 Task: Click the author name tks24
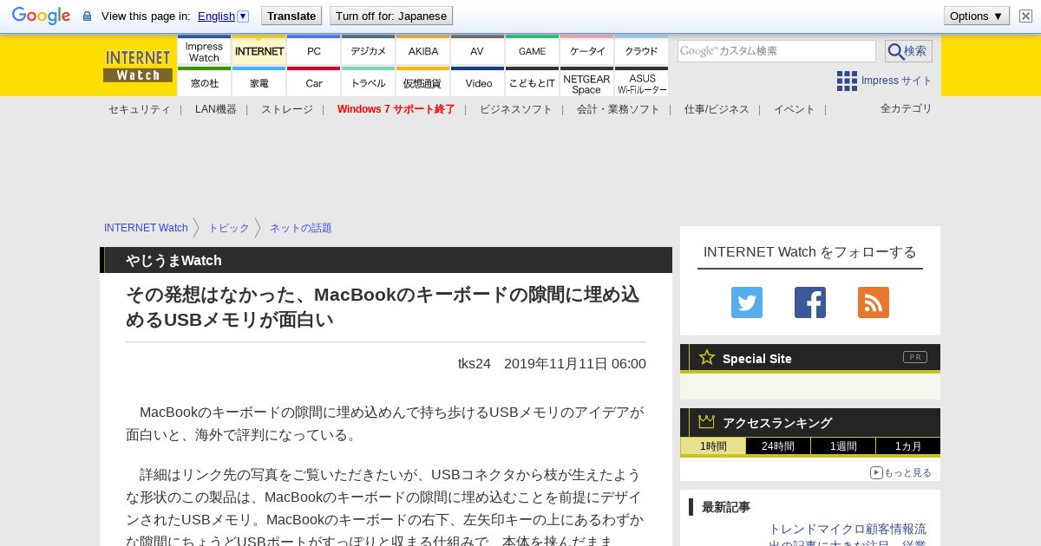pyautogui.click(x=475, y=364)
